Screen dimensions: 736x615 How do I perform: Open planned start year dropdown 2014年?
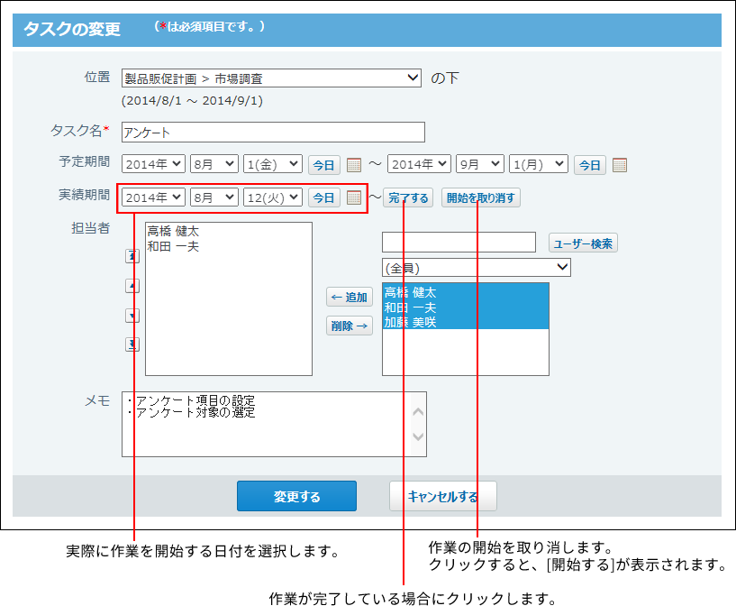(x=153, y=164)
